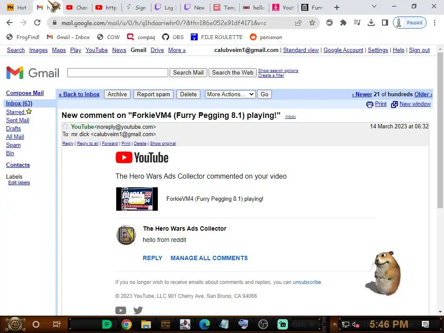
Task: Open the penisman reddit bookmark
Action: click(266, 37)
